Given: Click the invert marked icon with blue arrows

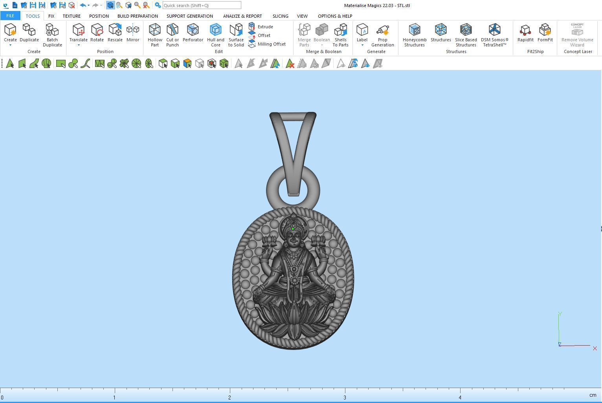Looking at the screenshot, I should pyautogui.click(x=275, y=64).
